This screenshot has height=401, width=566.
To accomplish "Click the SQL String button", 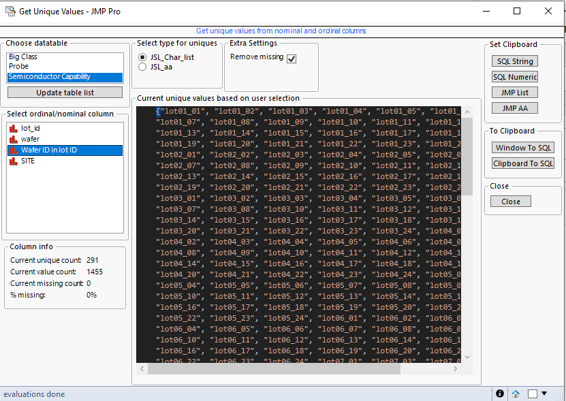I will click(x=515, y=61).
